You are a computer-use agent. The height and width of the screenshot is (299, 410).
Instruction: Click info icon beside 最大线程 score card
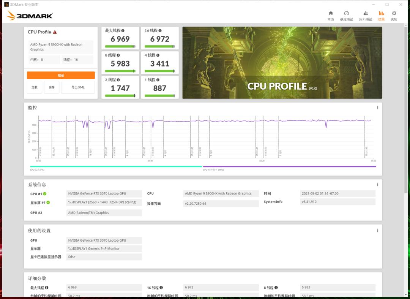pos(123,31)
